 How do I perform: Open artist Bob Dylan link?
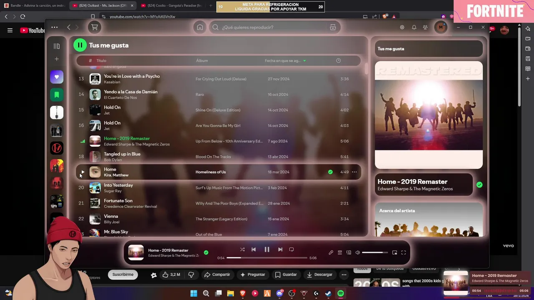113,160
